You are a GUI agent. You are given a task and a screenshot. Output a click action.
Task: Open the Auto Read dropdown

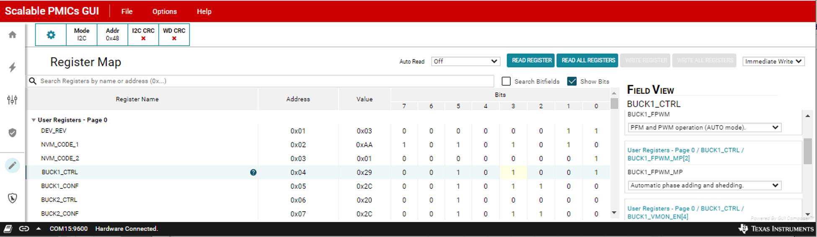[465, 61]
